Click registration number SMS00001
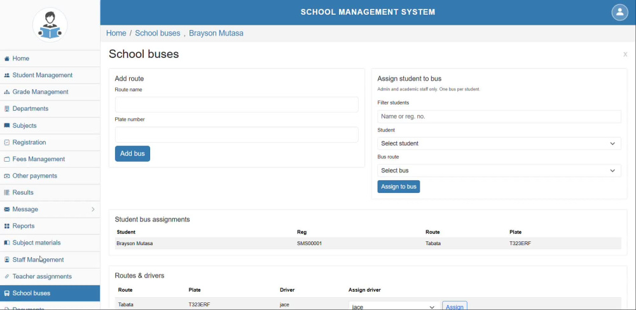636x310 pixels. 309,243
